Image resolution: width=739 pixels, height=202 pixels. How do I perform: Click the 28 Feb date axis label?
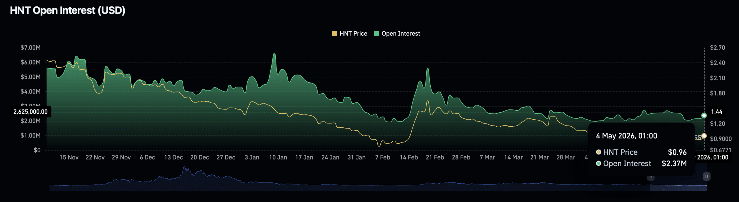pyautogui.click(x=461, y=157)
